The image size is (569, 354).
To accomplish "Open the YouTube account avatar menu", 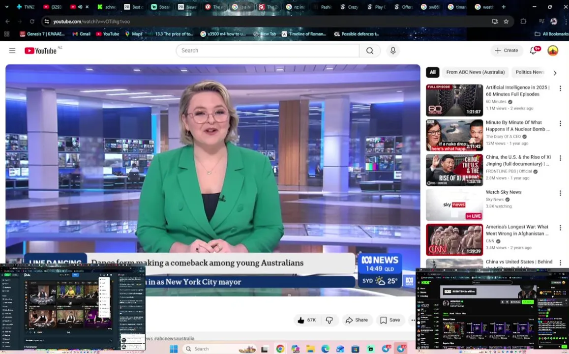I will (553, 51).
